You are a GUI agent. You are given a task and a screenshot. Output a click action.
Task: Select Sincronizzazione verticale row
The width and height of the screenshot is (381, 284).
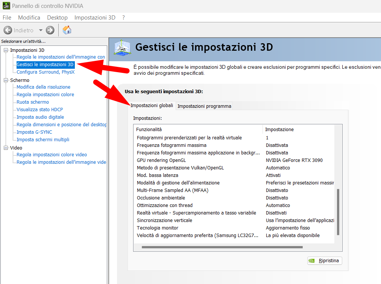234,221
